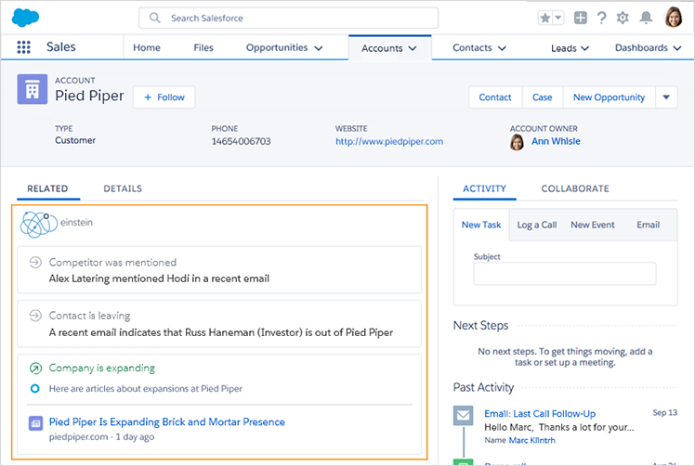This screenshot has width=695, height=466.
Task: Open Pied Piper Is Expanding article link
Action: (x=166, y=421)
